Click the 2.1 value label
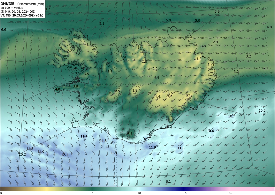Screen dimensions: 275x195 click(x=86, y=44)
